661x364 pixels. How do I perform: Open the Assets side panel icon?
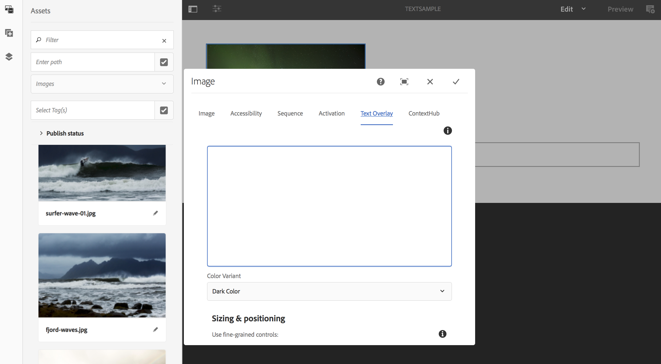click(x=9, y=9)
